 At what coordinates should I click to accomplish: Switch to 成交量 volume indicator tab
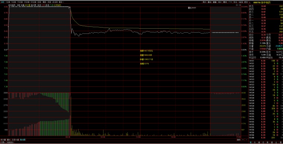coord(3,140)
